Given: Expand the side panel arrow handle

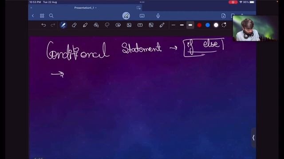Looking at the screenshot, I should [x=253, y=138].
